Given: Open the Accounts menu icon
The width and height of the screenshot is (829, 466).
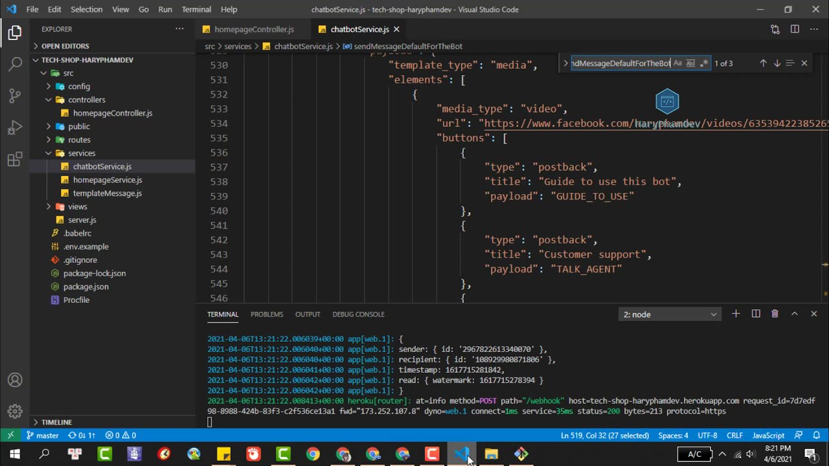Looking at the screenshot, I should pyautogui.click(x=15, y=380).
